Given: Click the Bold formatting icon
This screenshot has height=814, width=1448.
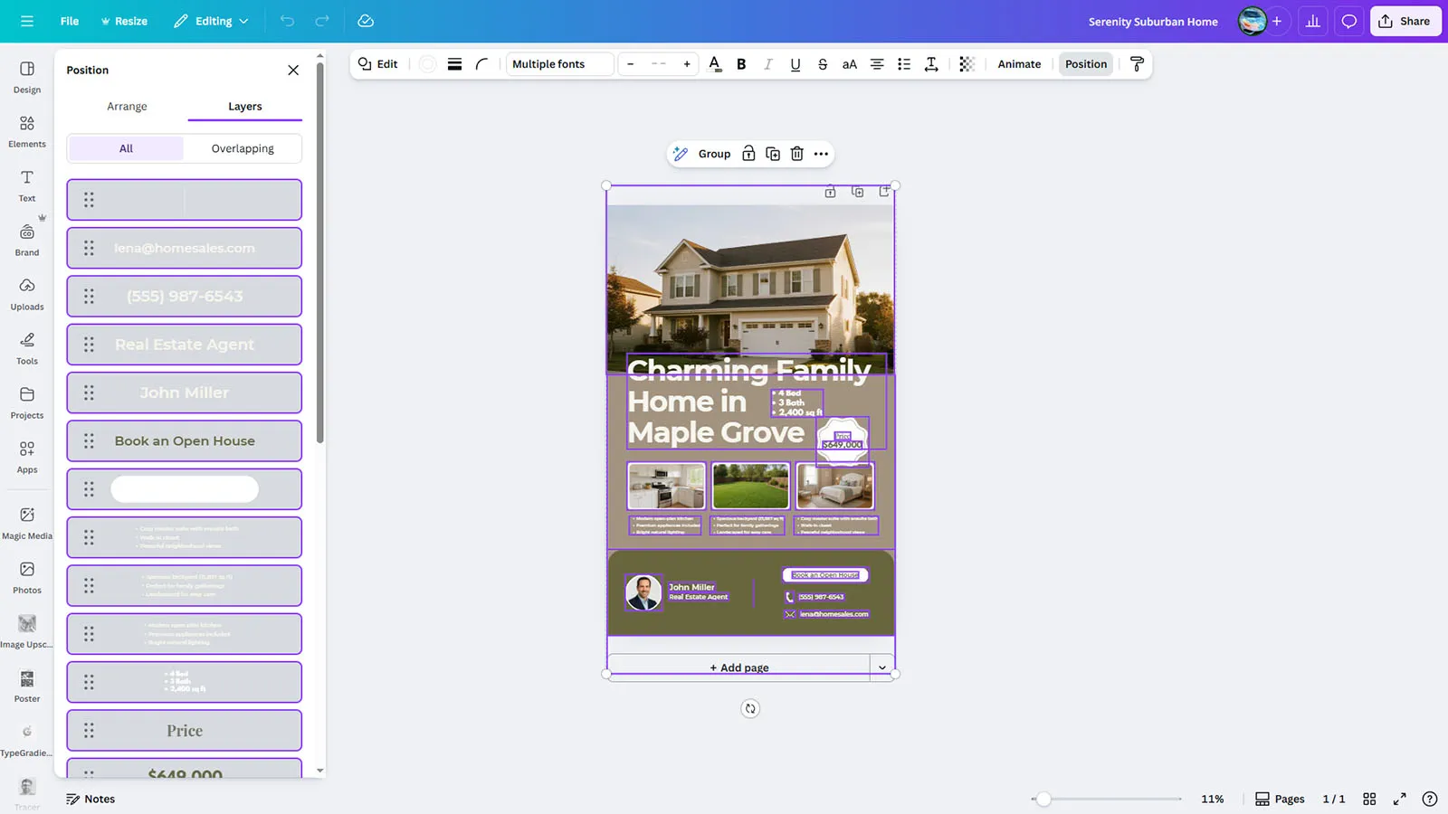Looking at the screenshot, I should pos(741,64).
